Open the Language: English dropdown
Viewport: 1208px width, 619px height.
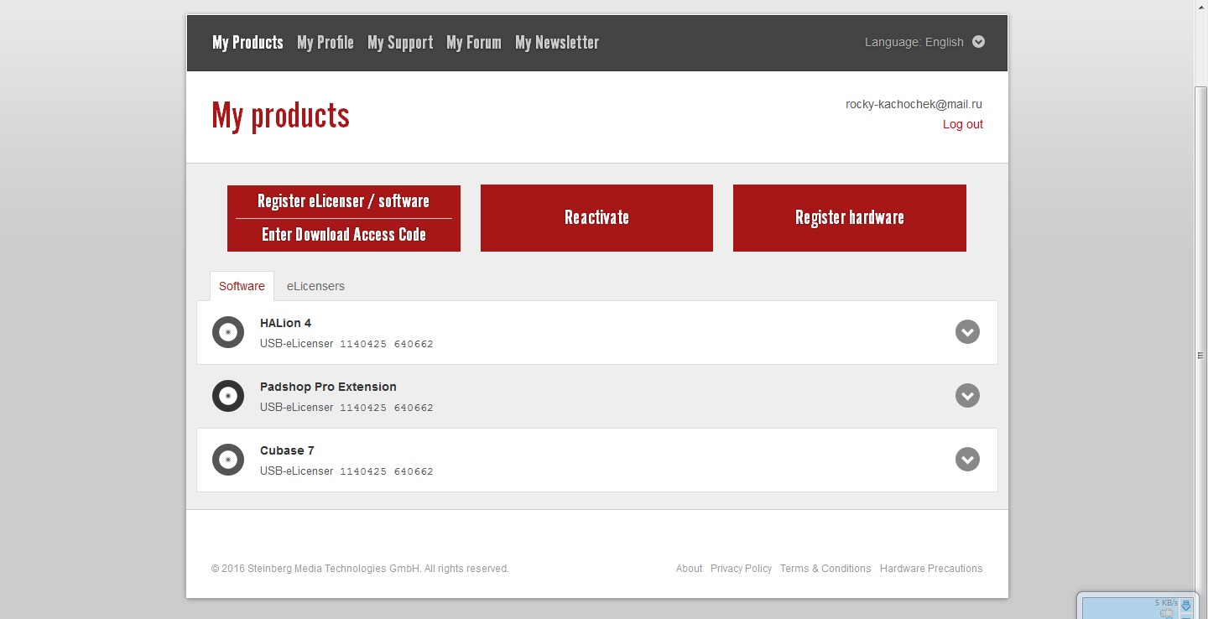(x=924, y=42)
